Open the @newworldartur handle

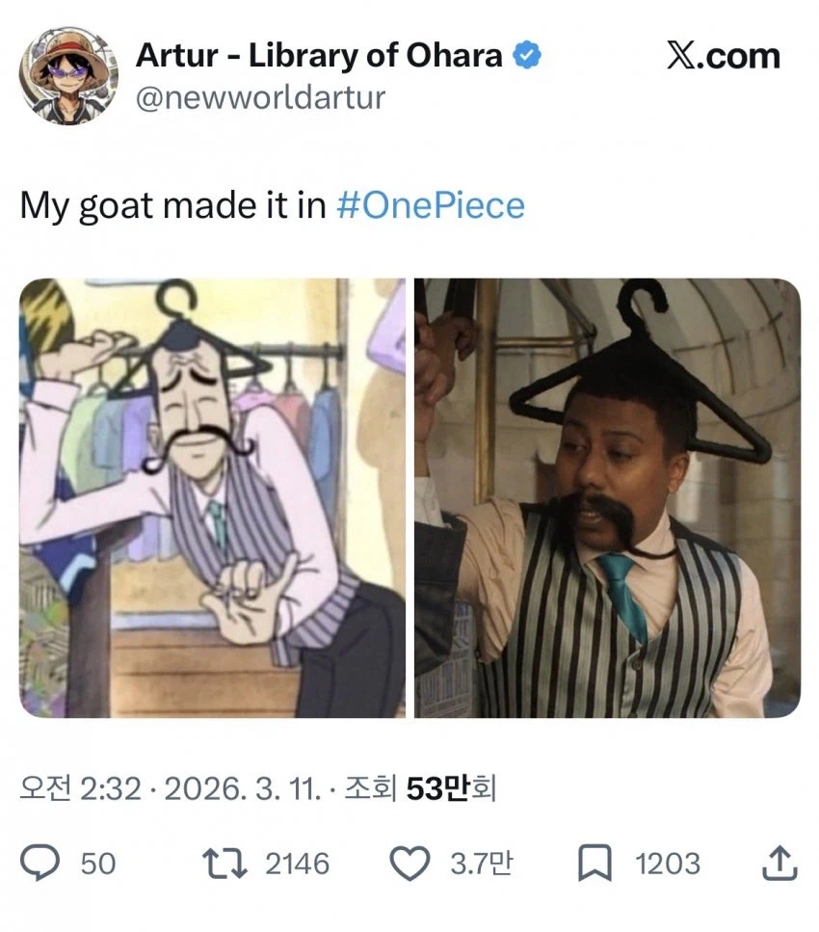260,97
